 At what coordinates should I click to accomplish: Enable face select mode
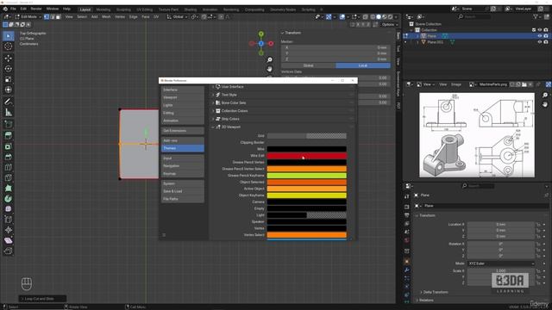[x=59, y=16]
